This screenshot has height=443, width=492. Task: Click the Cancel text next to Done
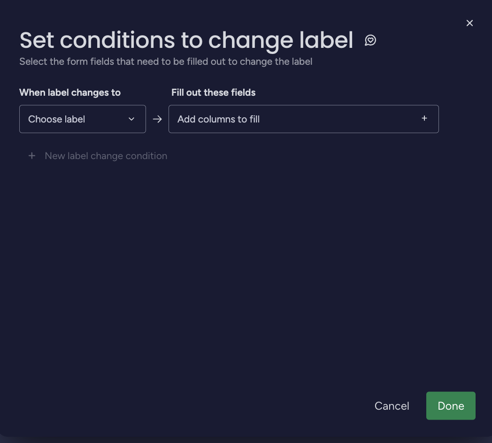[x=392, y=406]
